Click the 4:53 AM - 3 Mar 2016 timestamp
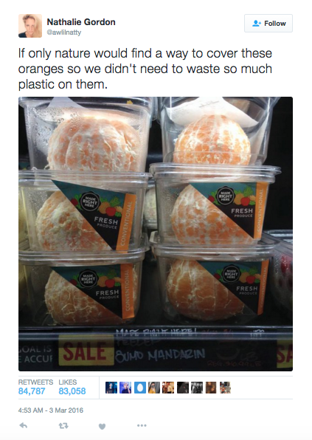The width and height of the screenshot is (312, 440). tap(51, 410)
